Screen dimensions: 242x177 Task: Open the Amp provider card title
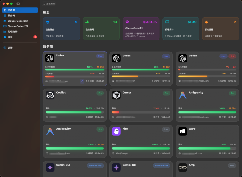(x=192, y=165)
